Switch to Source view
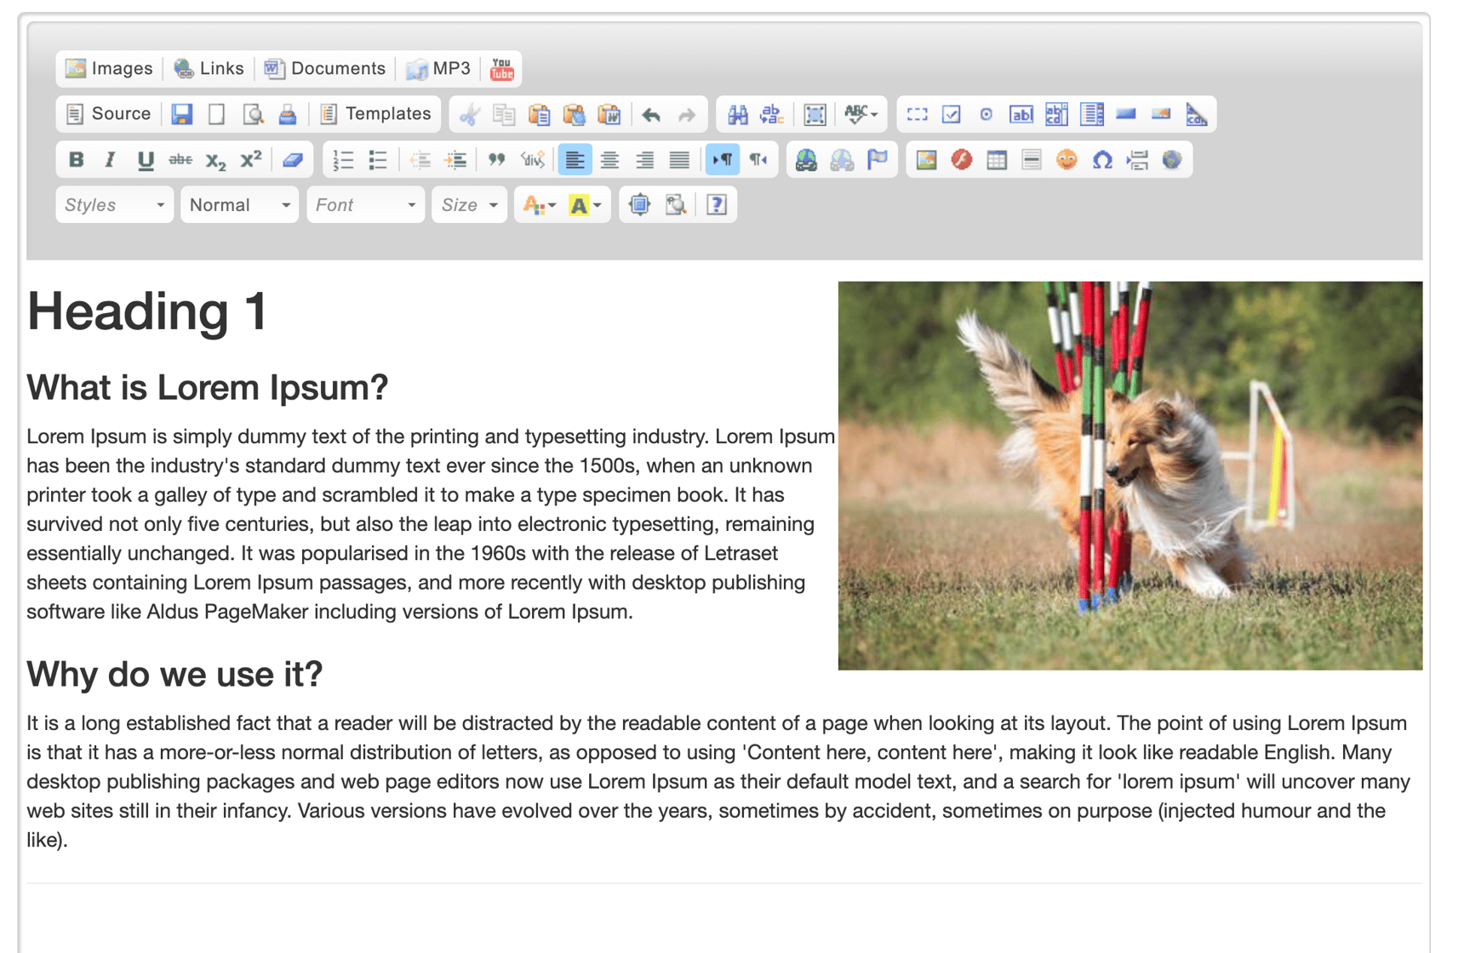 [x=109, y=113]
